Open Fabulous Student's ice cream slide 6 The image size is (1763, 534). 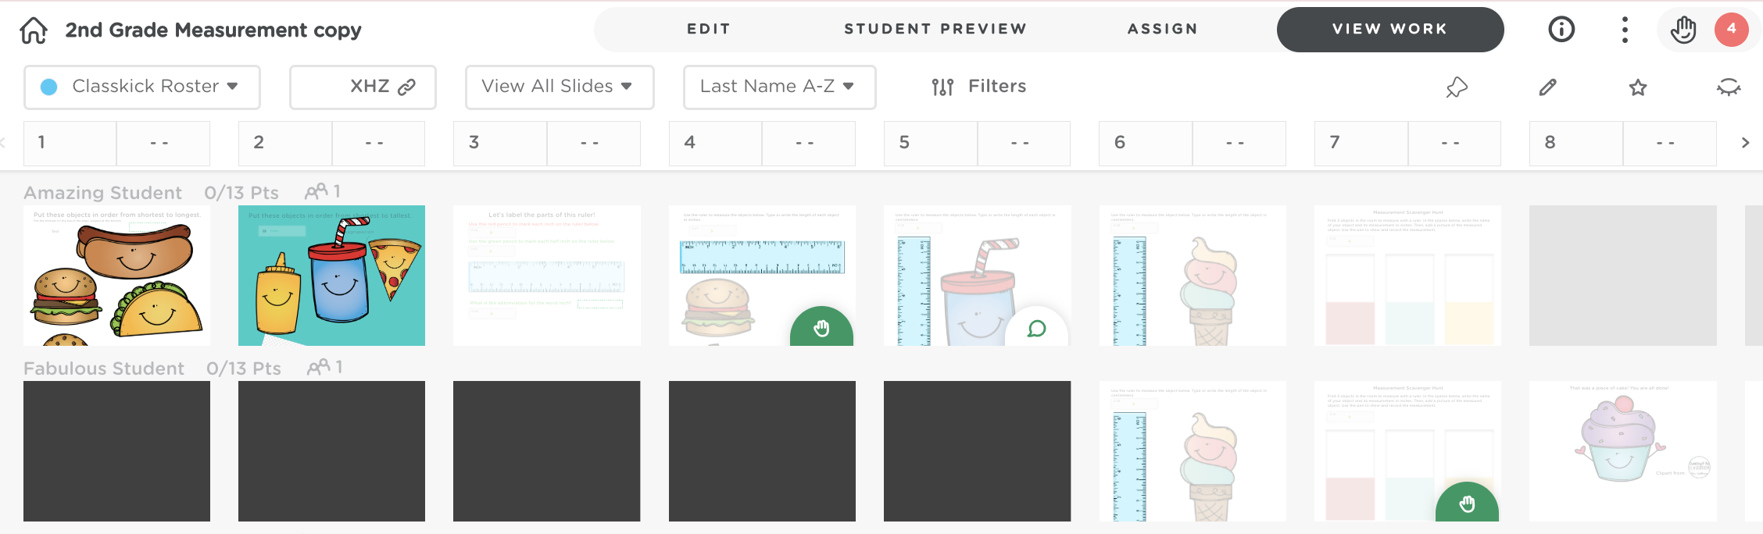[x=1193, y=451]
